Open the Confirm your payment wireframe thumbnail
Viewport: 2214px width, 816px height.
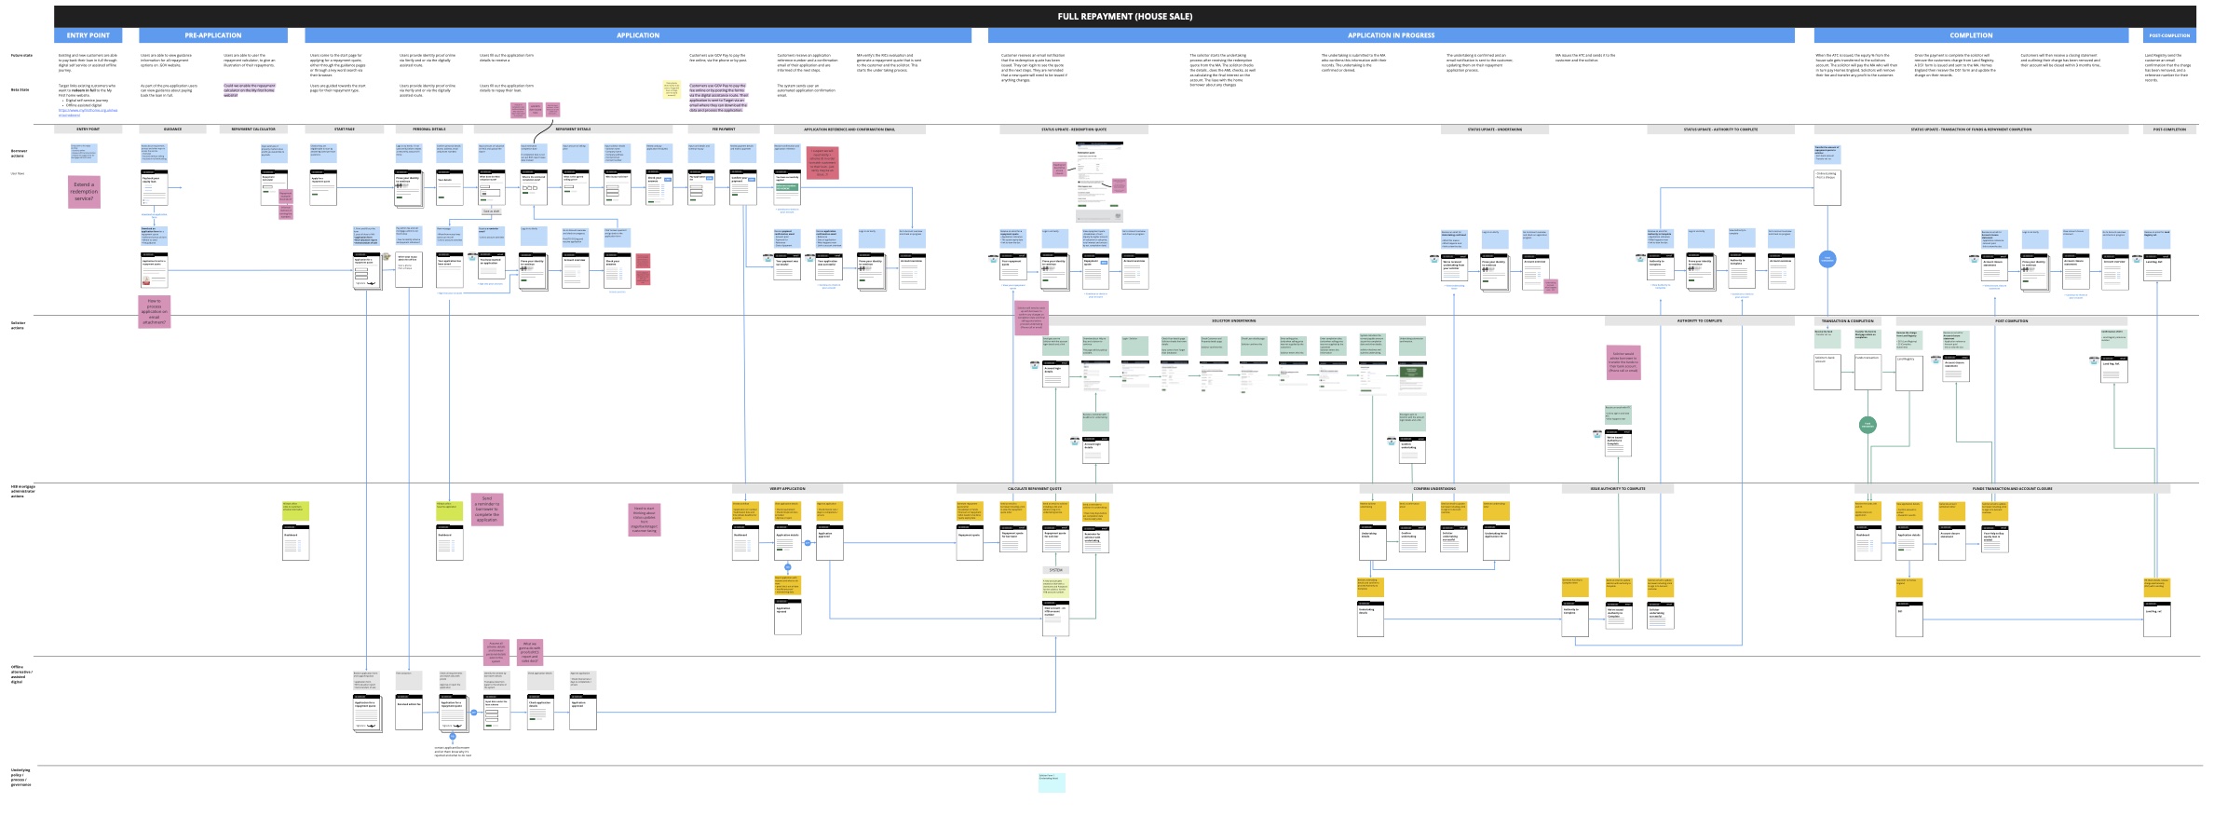coord(743,187)
